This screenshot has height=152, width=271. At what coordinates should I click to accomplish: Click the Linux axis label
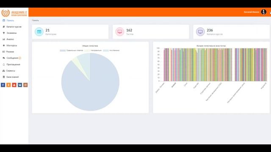point(185,84)
